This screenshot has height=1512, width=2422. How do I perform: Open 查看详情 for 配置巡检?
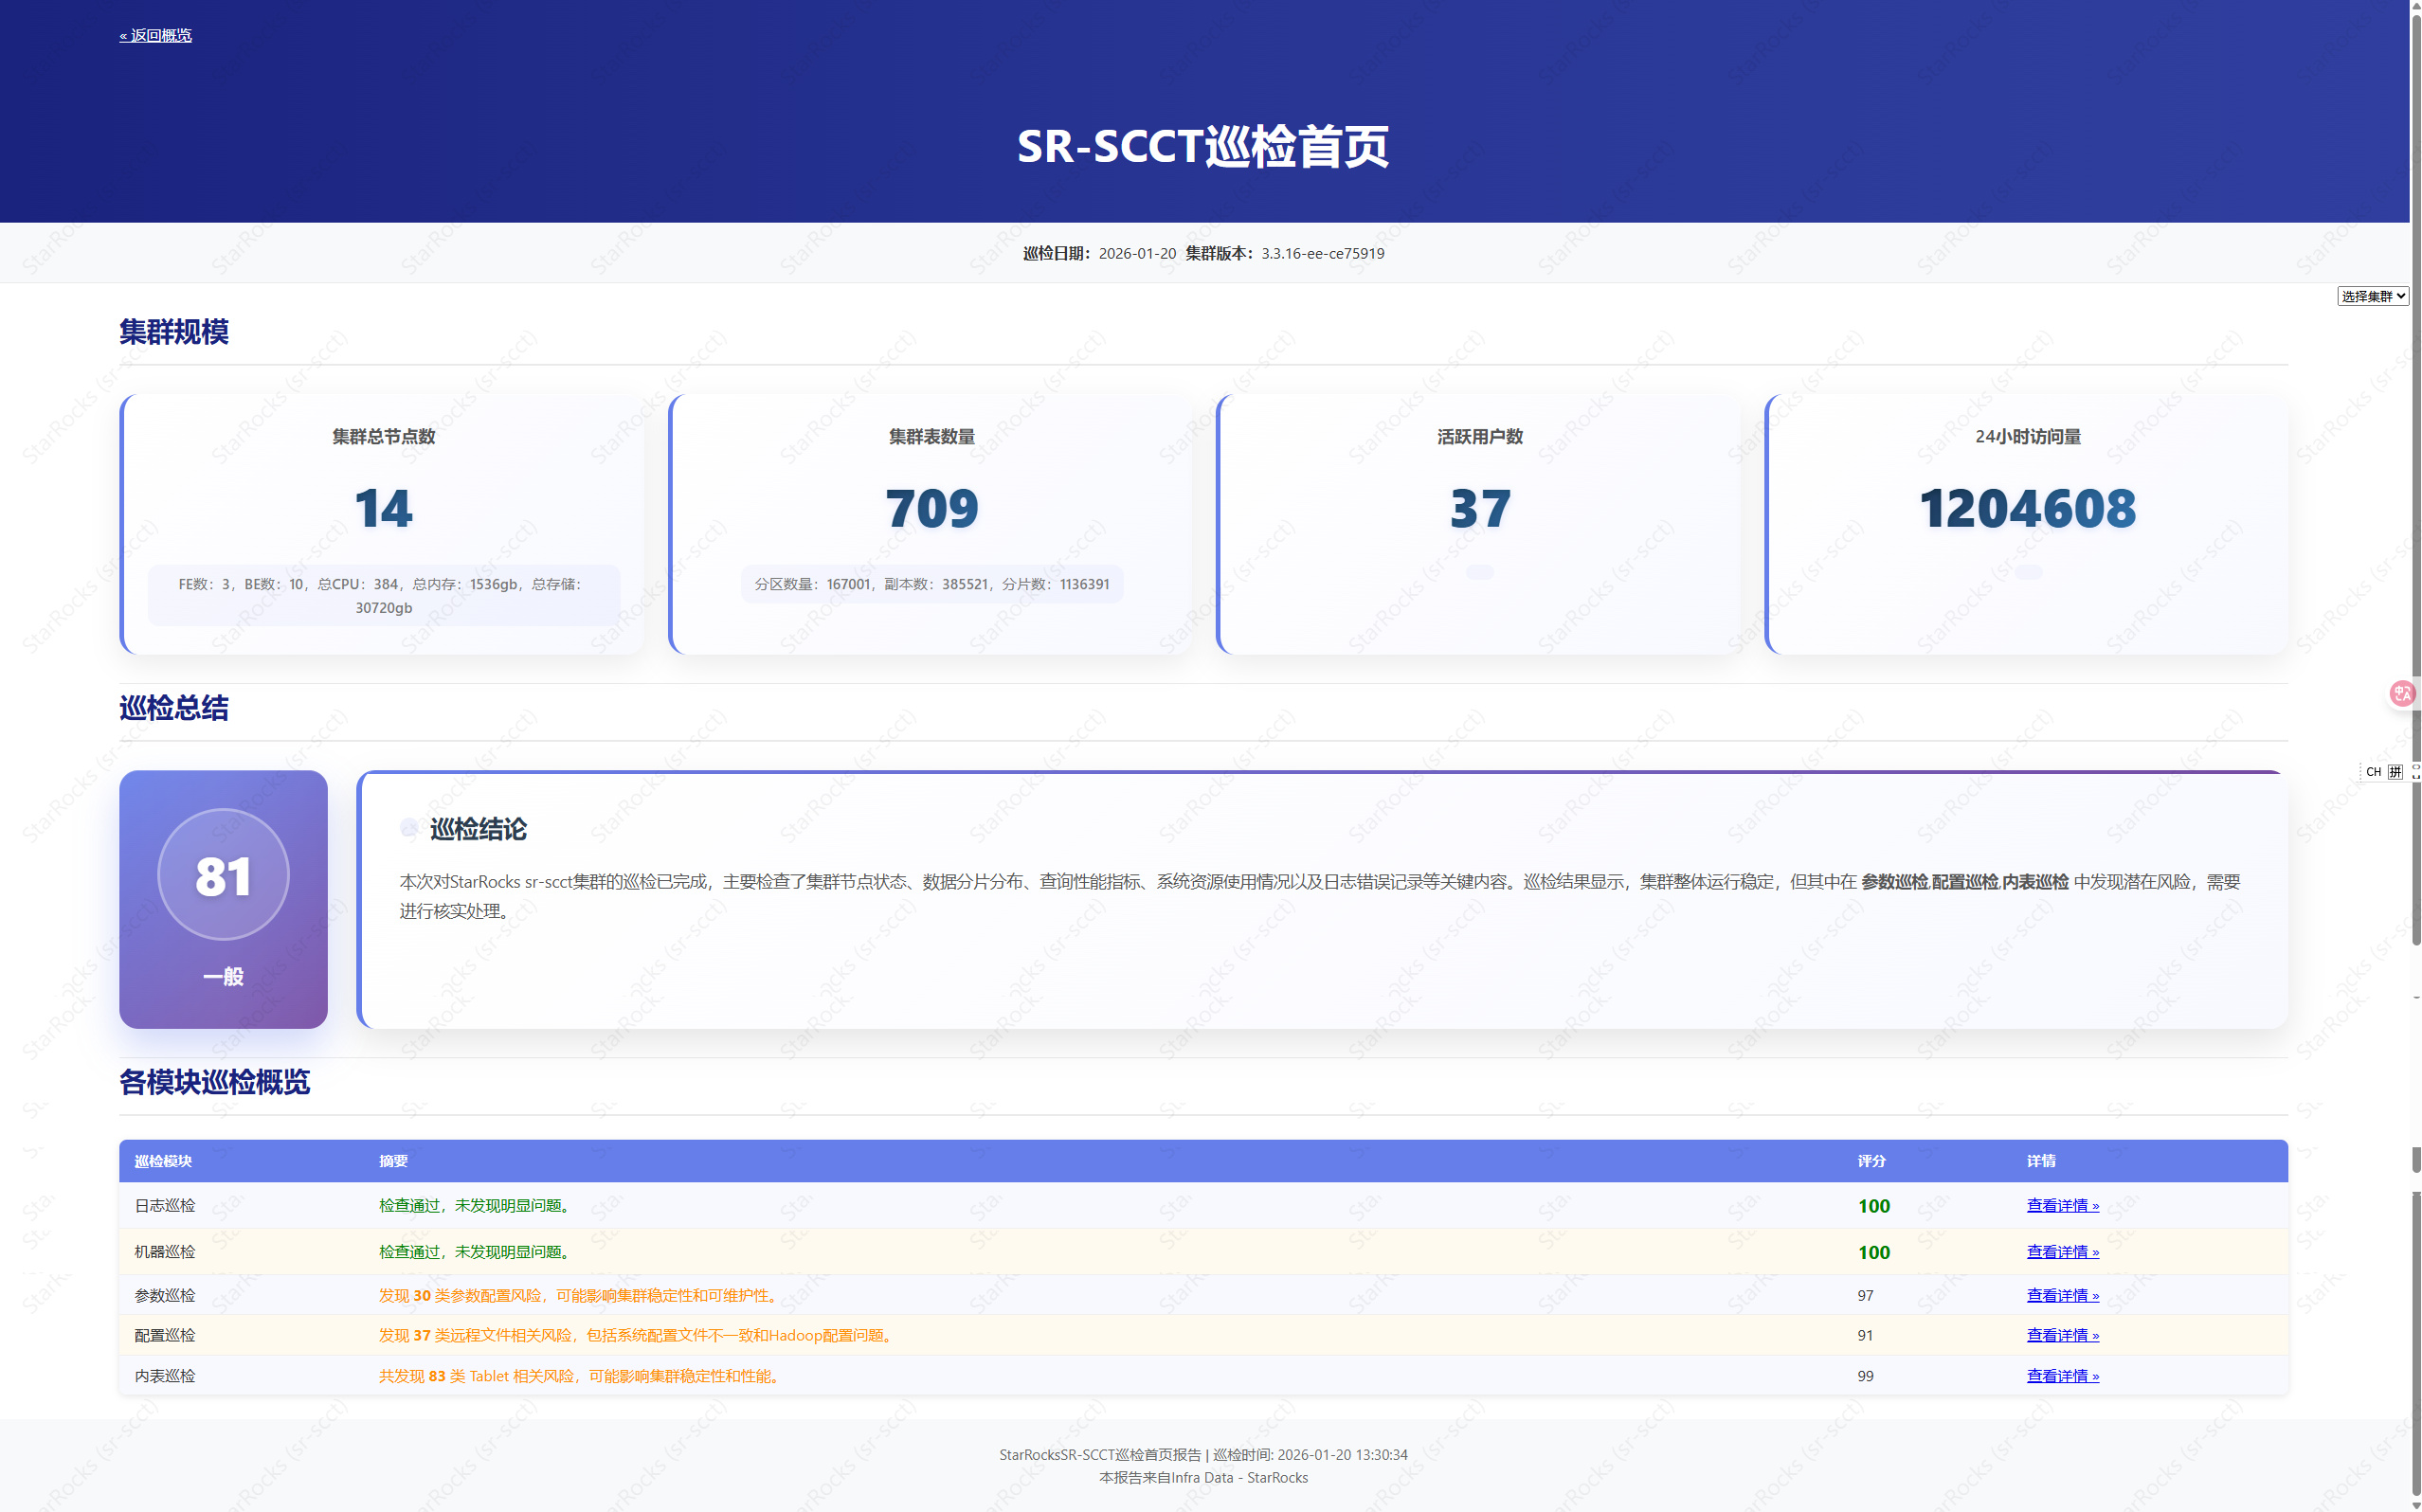(x=2062, y=1335)
